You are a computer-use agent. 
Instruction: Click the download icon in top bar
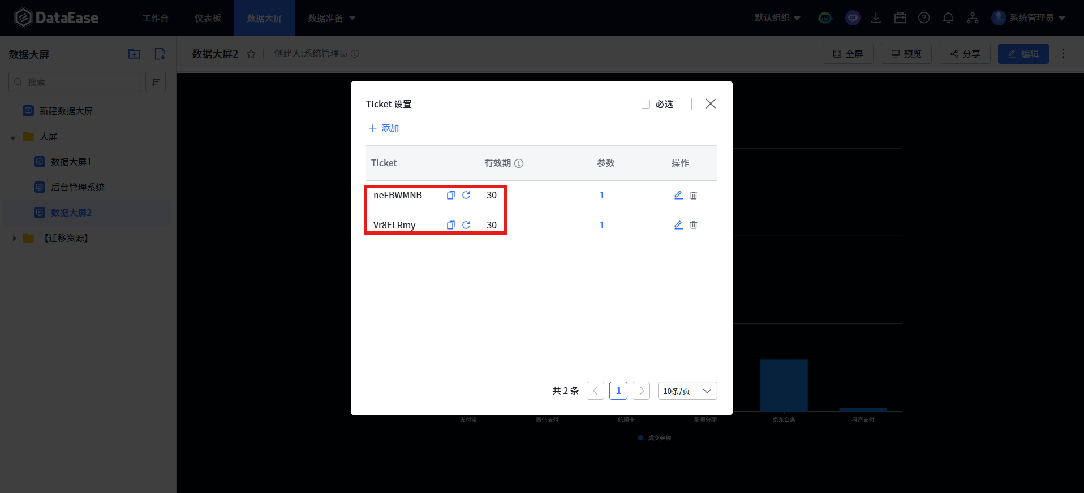[x=876, y=18]
